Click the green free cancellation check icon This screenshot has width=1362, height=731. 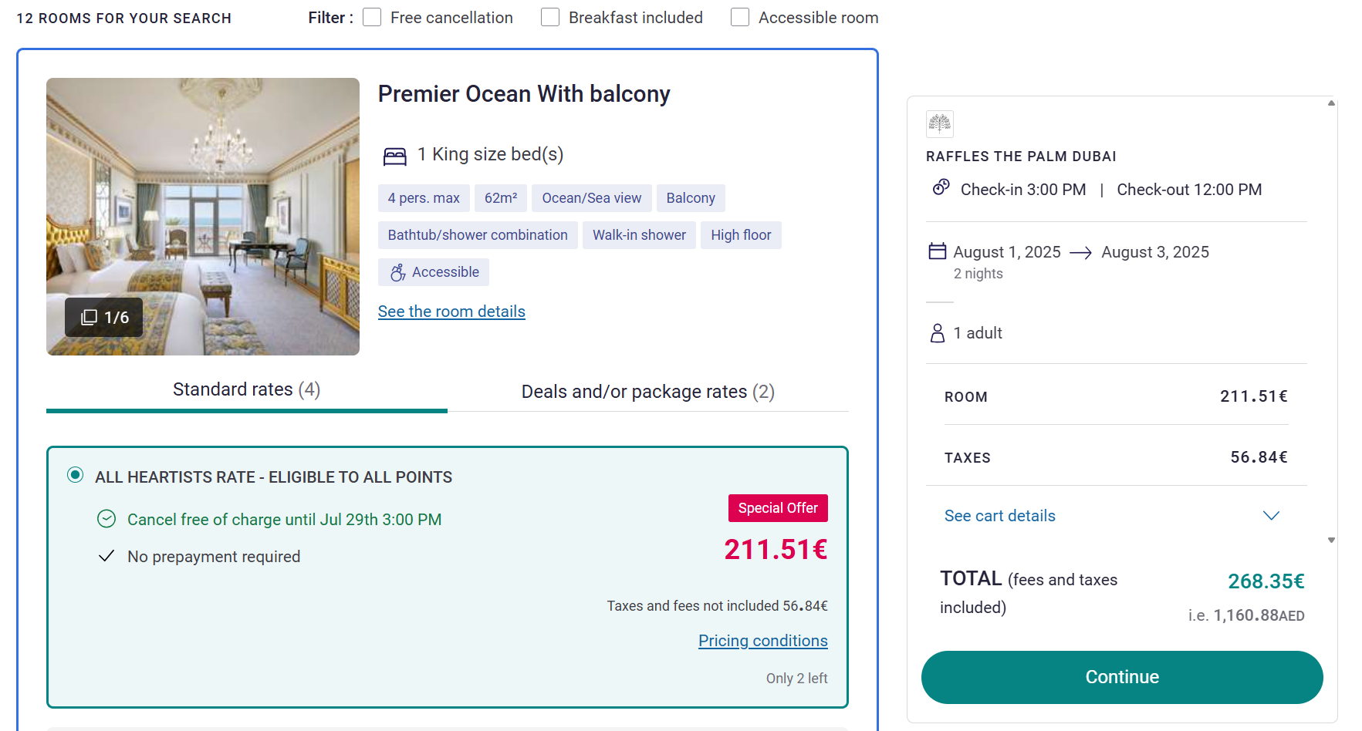click(106, 519)
